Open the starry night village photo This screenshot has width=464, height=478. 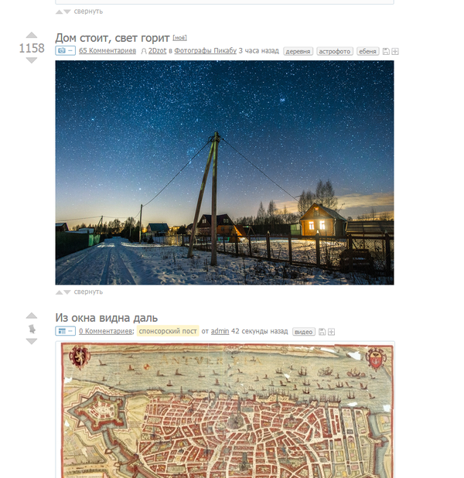pyautogui.click(x=224, y=172)
